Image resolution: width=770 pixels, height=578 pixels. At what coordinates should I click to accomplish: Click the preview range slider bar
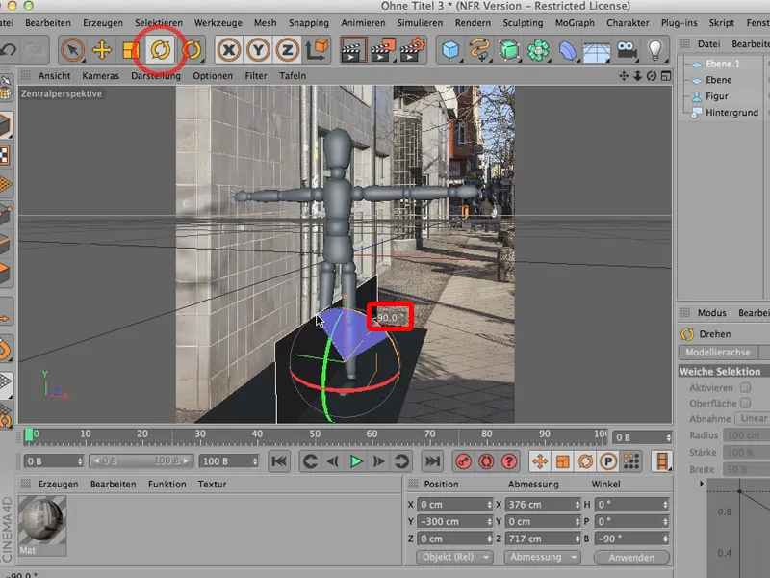click(x=141, y=461)
